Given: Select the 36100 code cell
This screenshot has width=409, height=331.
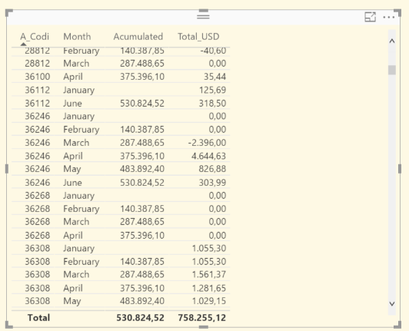Looking at the screenshot, I should (38, 77).
